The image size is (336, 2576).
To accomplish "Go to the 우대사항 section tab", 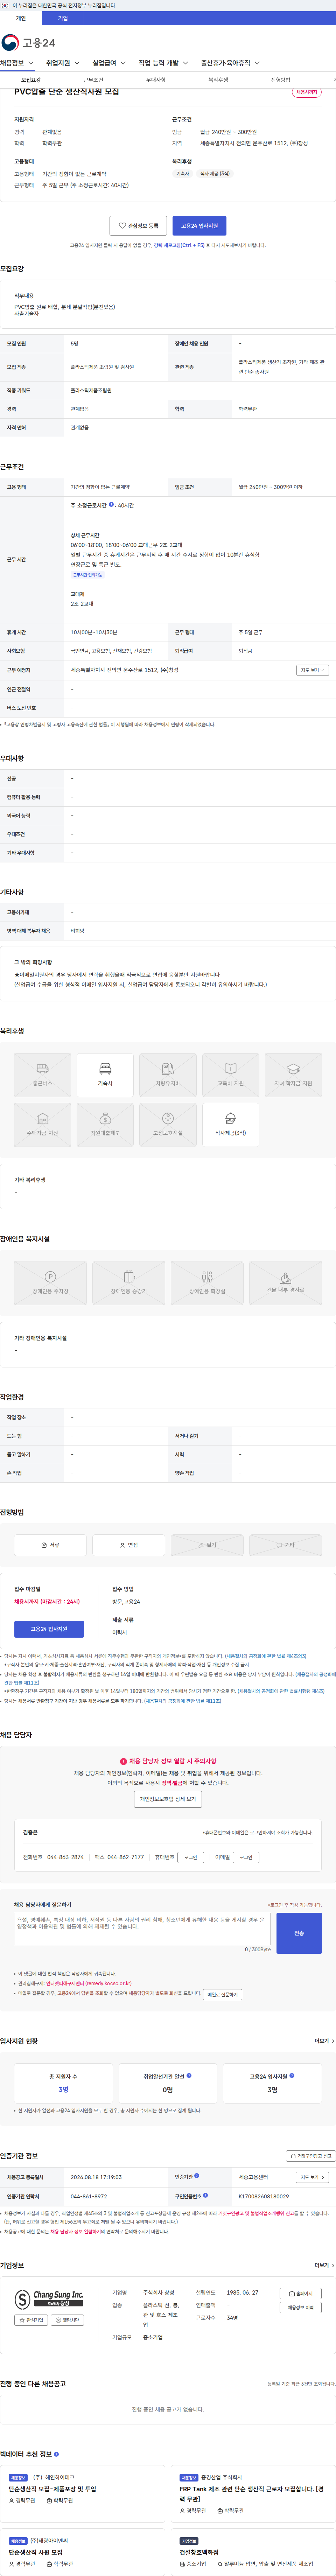I will [x=156, y=80].
